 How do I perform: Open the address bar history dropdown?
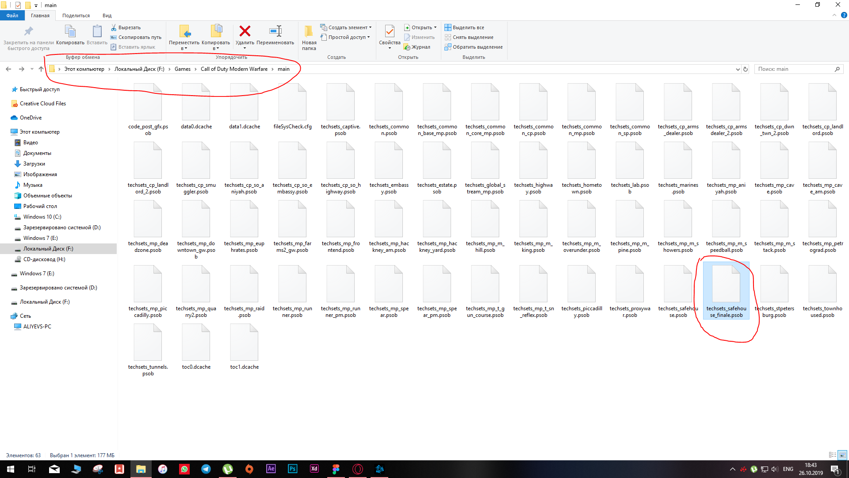point(738,69)
